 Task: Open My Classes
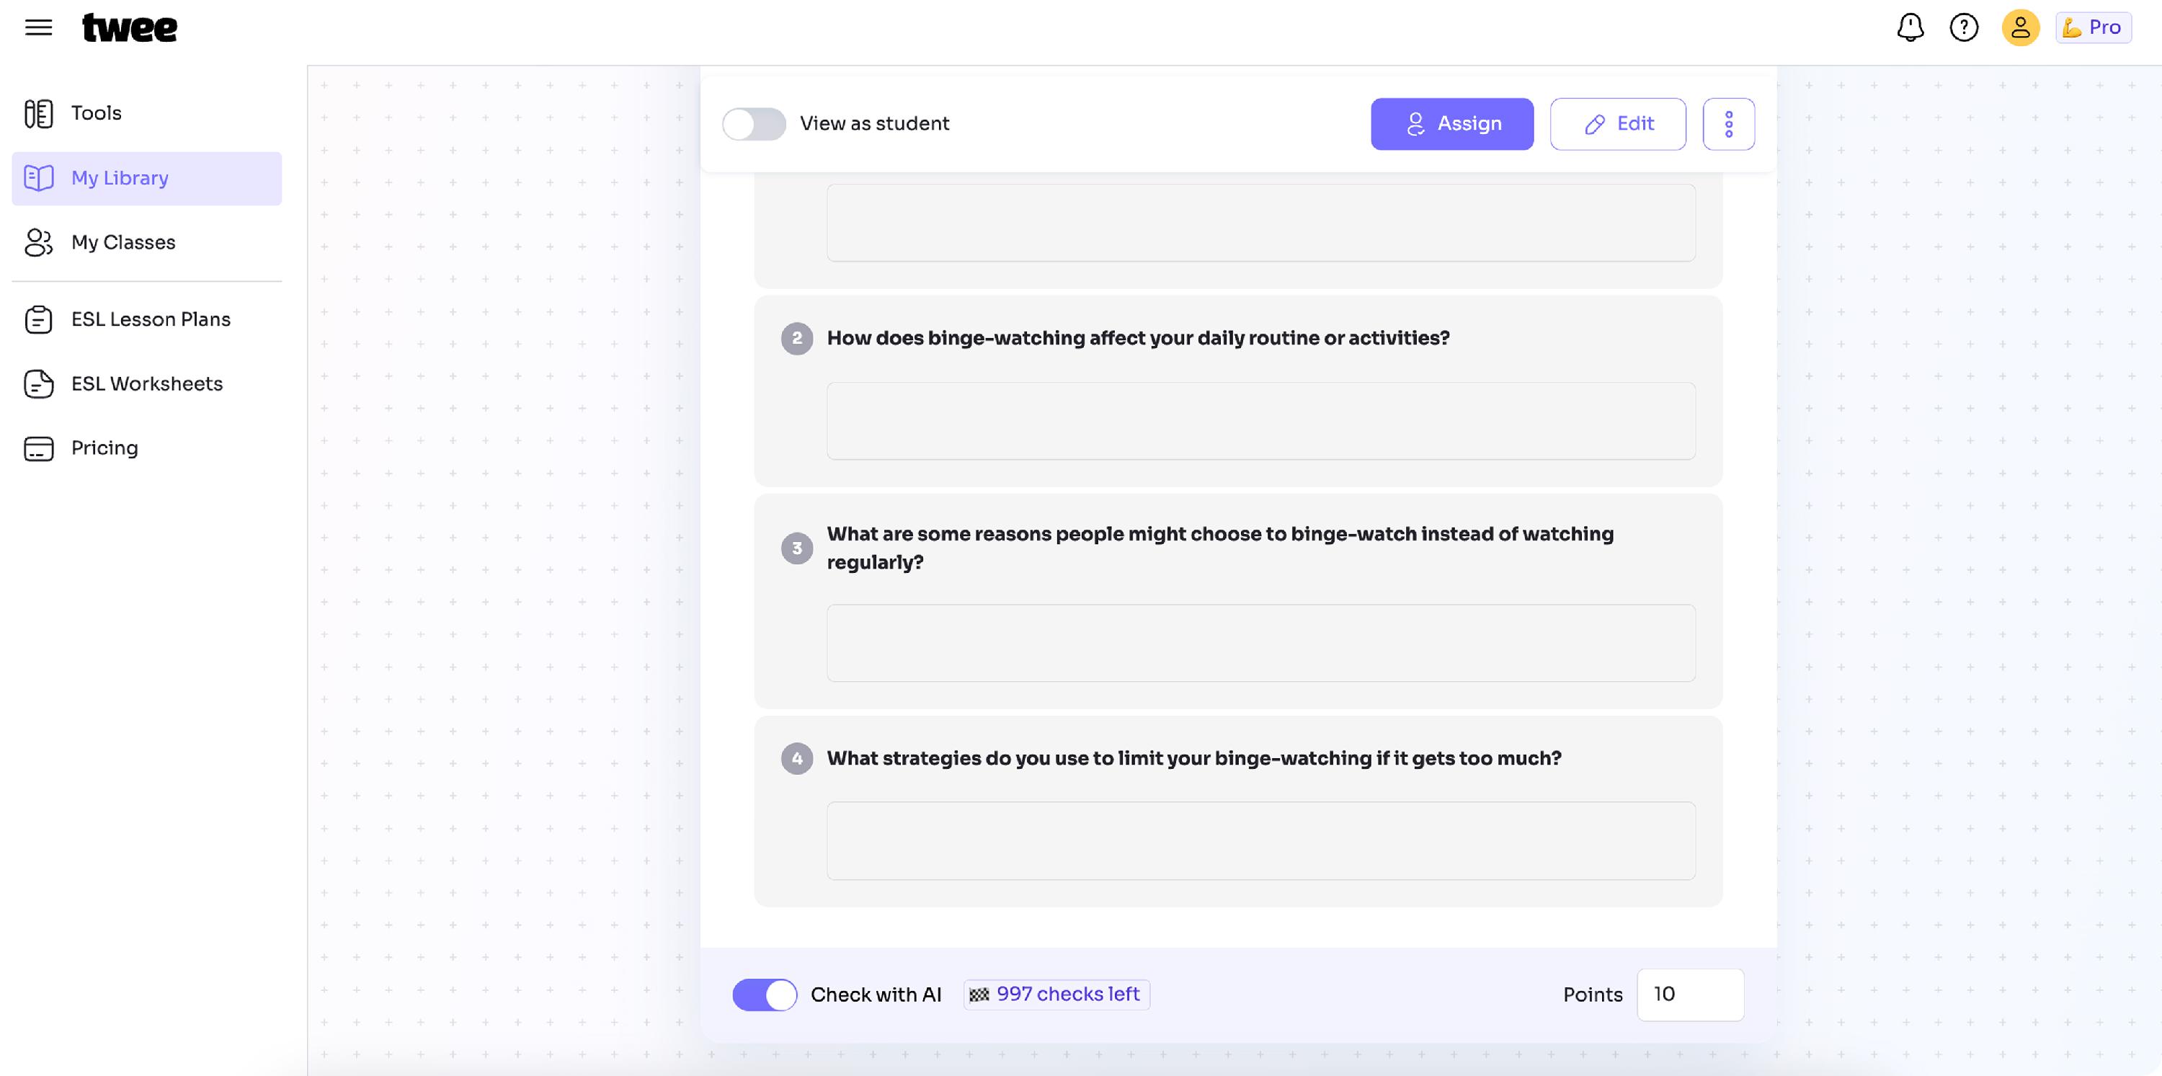pos(147,243)
